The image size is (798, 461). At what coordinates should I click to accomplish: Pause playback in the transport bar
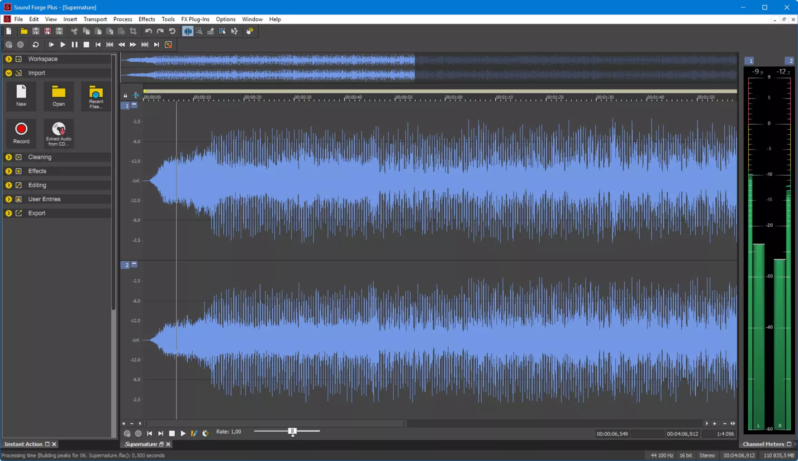point(75,45)
